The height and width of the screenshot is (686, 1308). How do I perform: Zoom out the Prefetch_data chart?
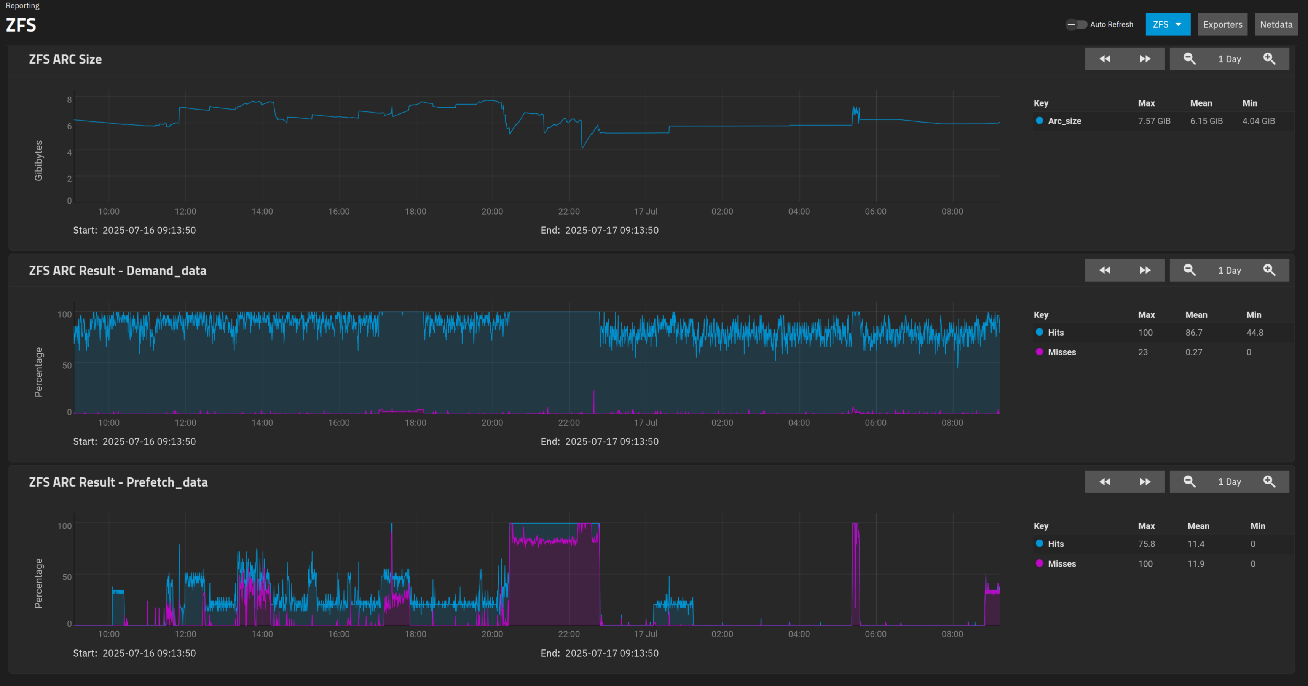pyautogui.click(x=1189, y=482)
